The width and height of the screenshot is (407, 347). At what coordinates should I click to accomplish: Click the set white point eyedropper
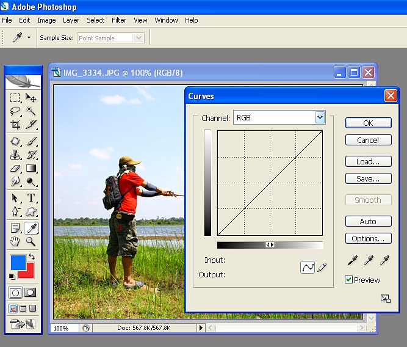pyautogui.click(x=384, y=260)
